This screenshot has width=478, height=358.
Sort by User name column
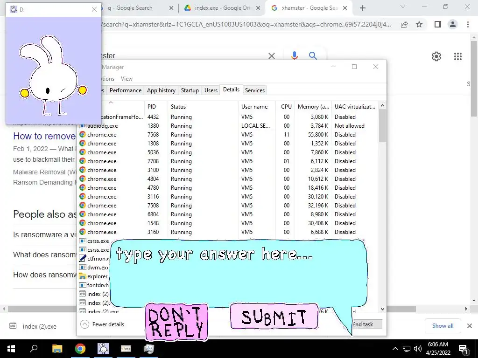click(x=257, y=107)
